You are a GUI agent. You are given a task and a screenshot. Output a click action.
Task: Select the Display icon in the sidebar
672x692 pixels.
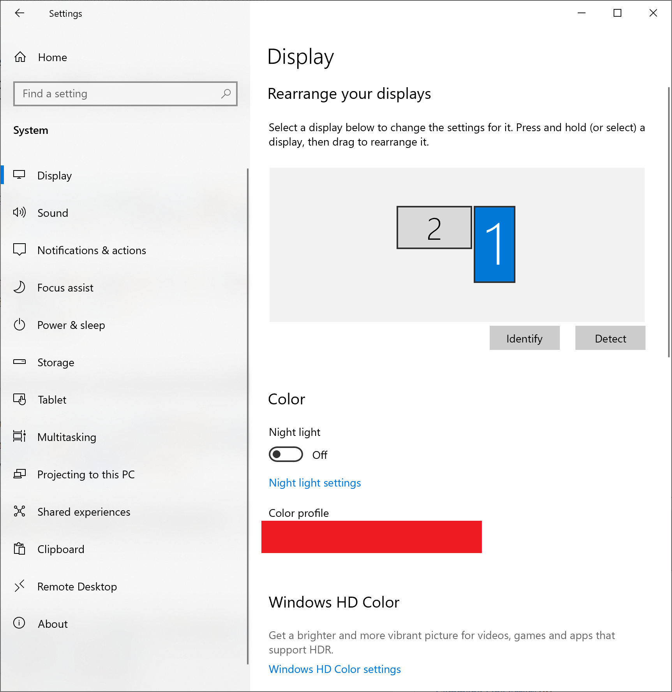coord(19,175)
